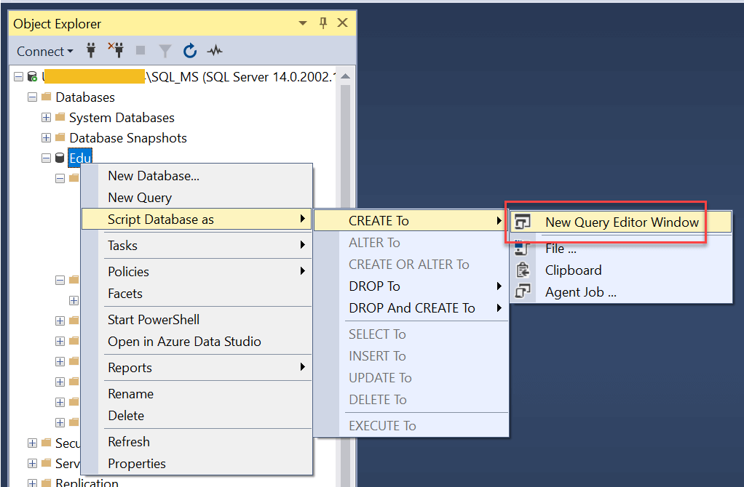This screenshot has width=744, height=487.
Task: Expand the System Databases node
Action: (47, 118)
